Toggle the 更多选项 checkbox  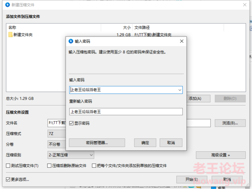tap(8, 179)
